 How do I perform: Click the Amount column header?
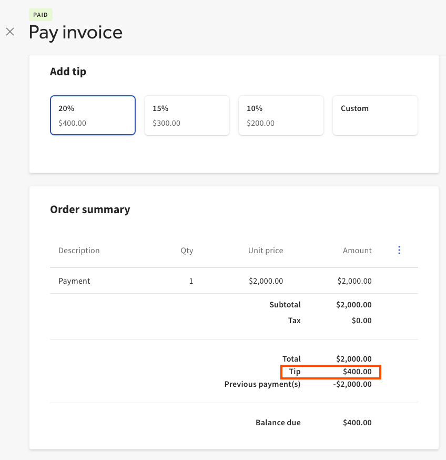357,251
